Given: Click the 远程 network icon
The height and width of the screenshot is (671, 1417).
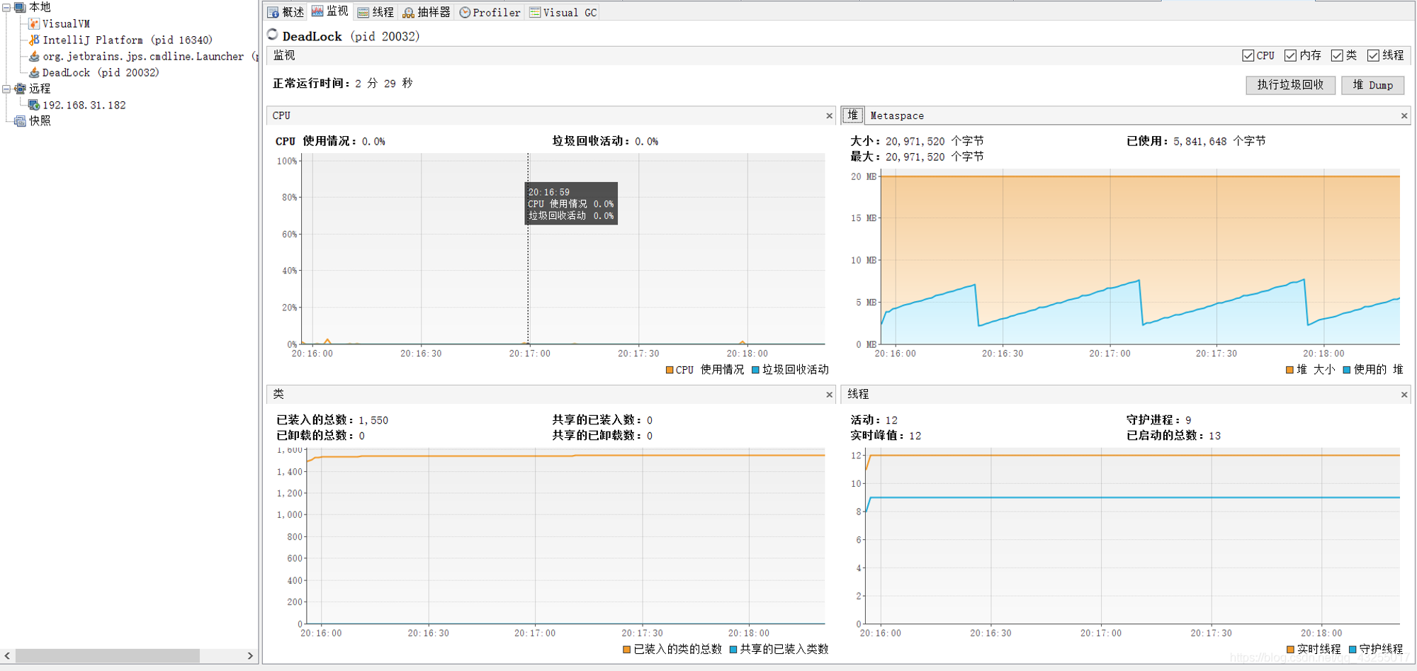Looking at the screenshot, I should point(20,89).
